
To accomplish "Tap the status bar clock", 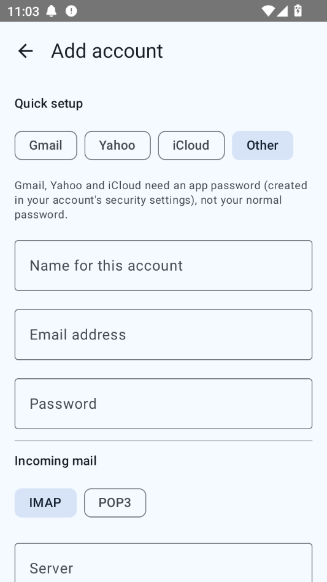I will click(23, 11).
